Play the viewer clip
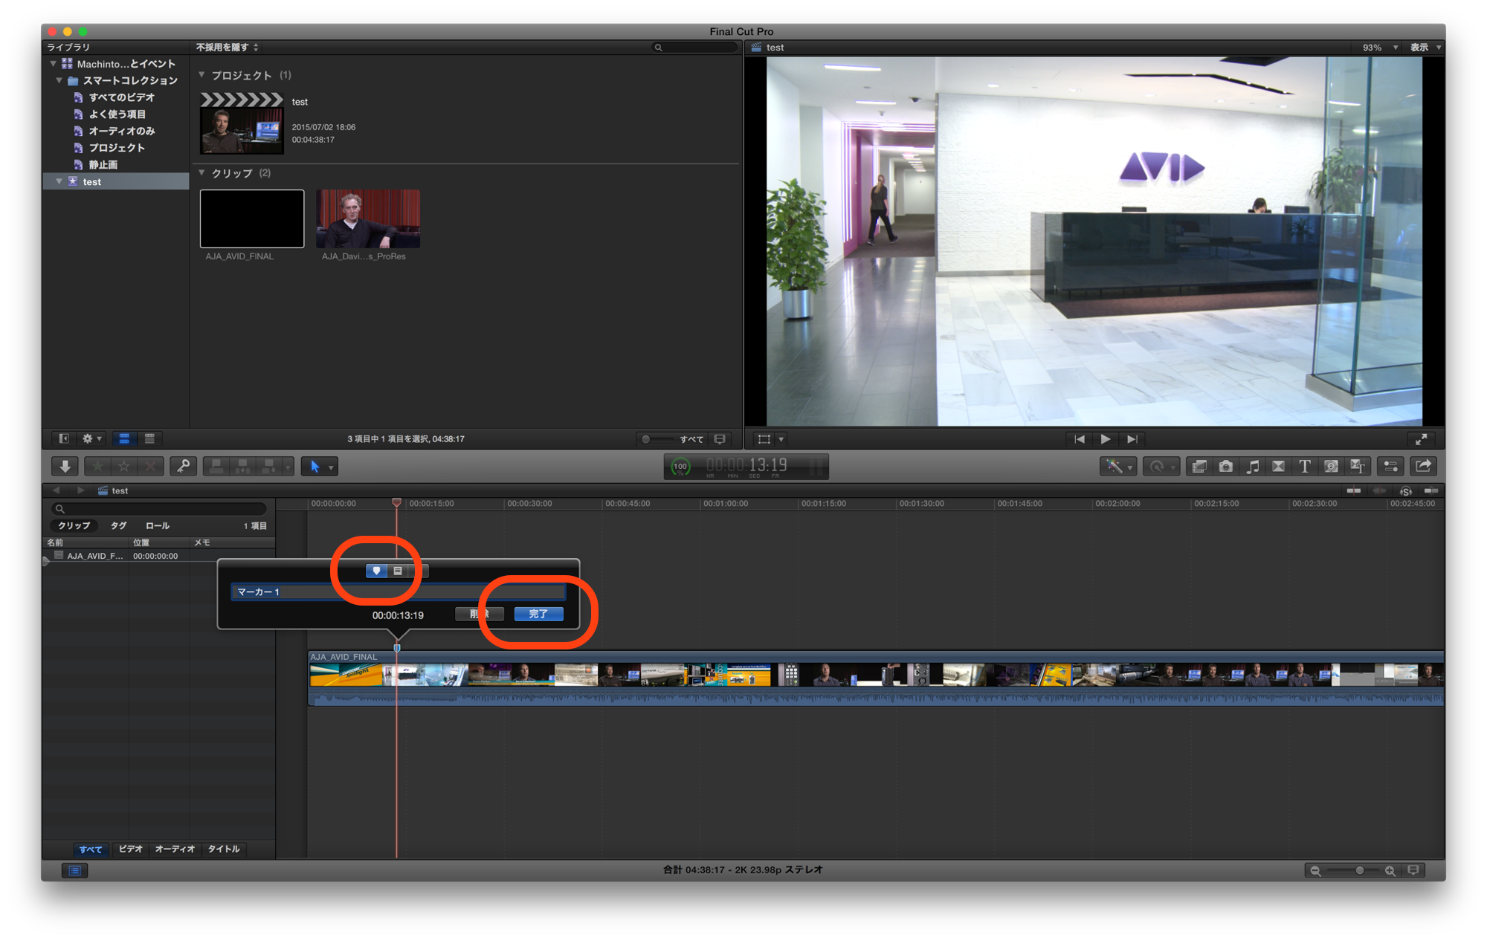 point(1106,439)
